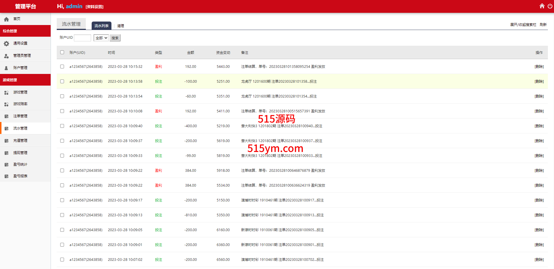Click the 账户UID input field
Image resolution: width=554 pixels, height=269 pixels.
pyautogui.click(x=83, y=38)
